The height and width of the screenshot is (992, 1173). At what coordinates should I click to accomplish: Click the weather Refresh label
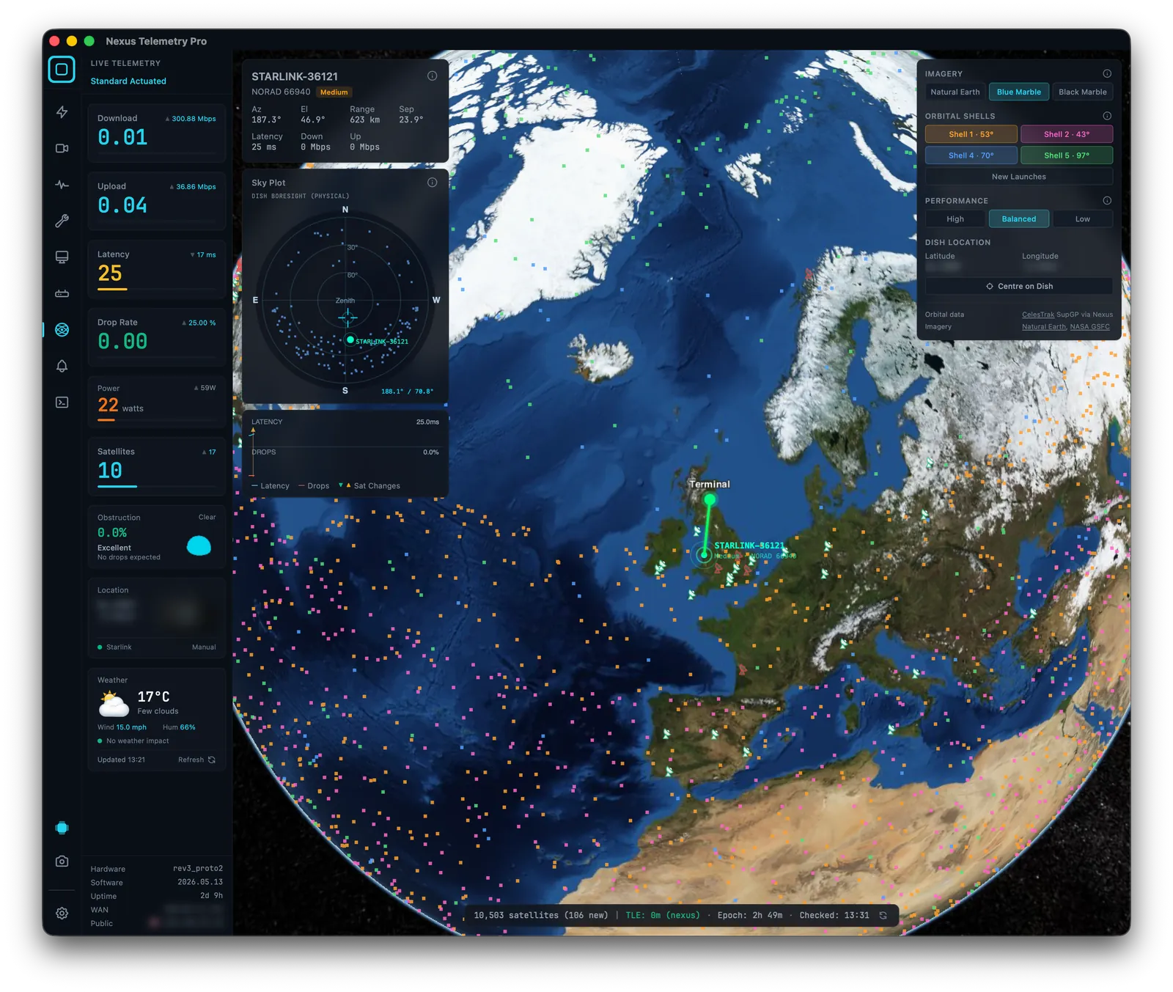(191, 760)
